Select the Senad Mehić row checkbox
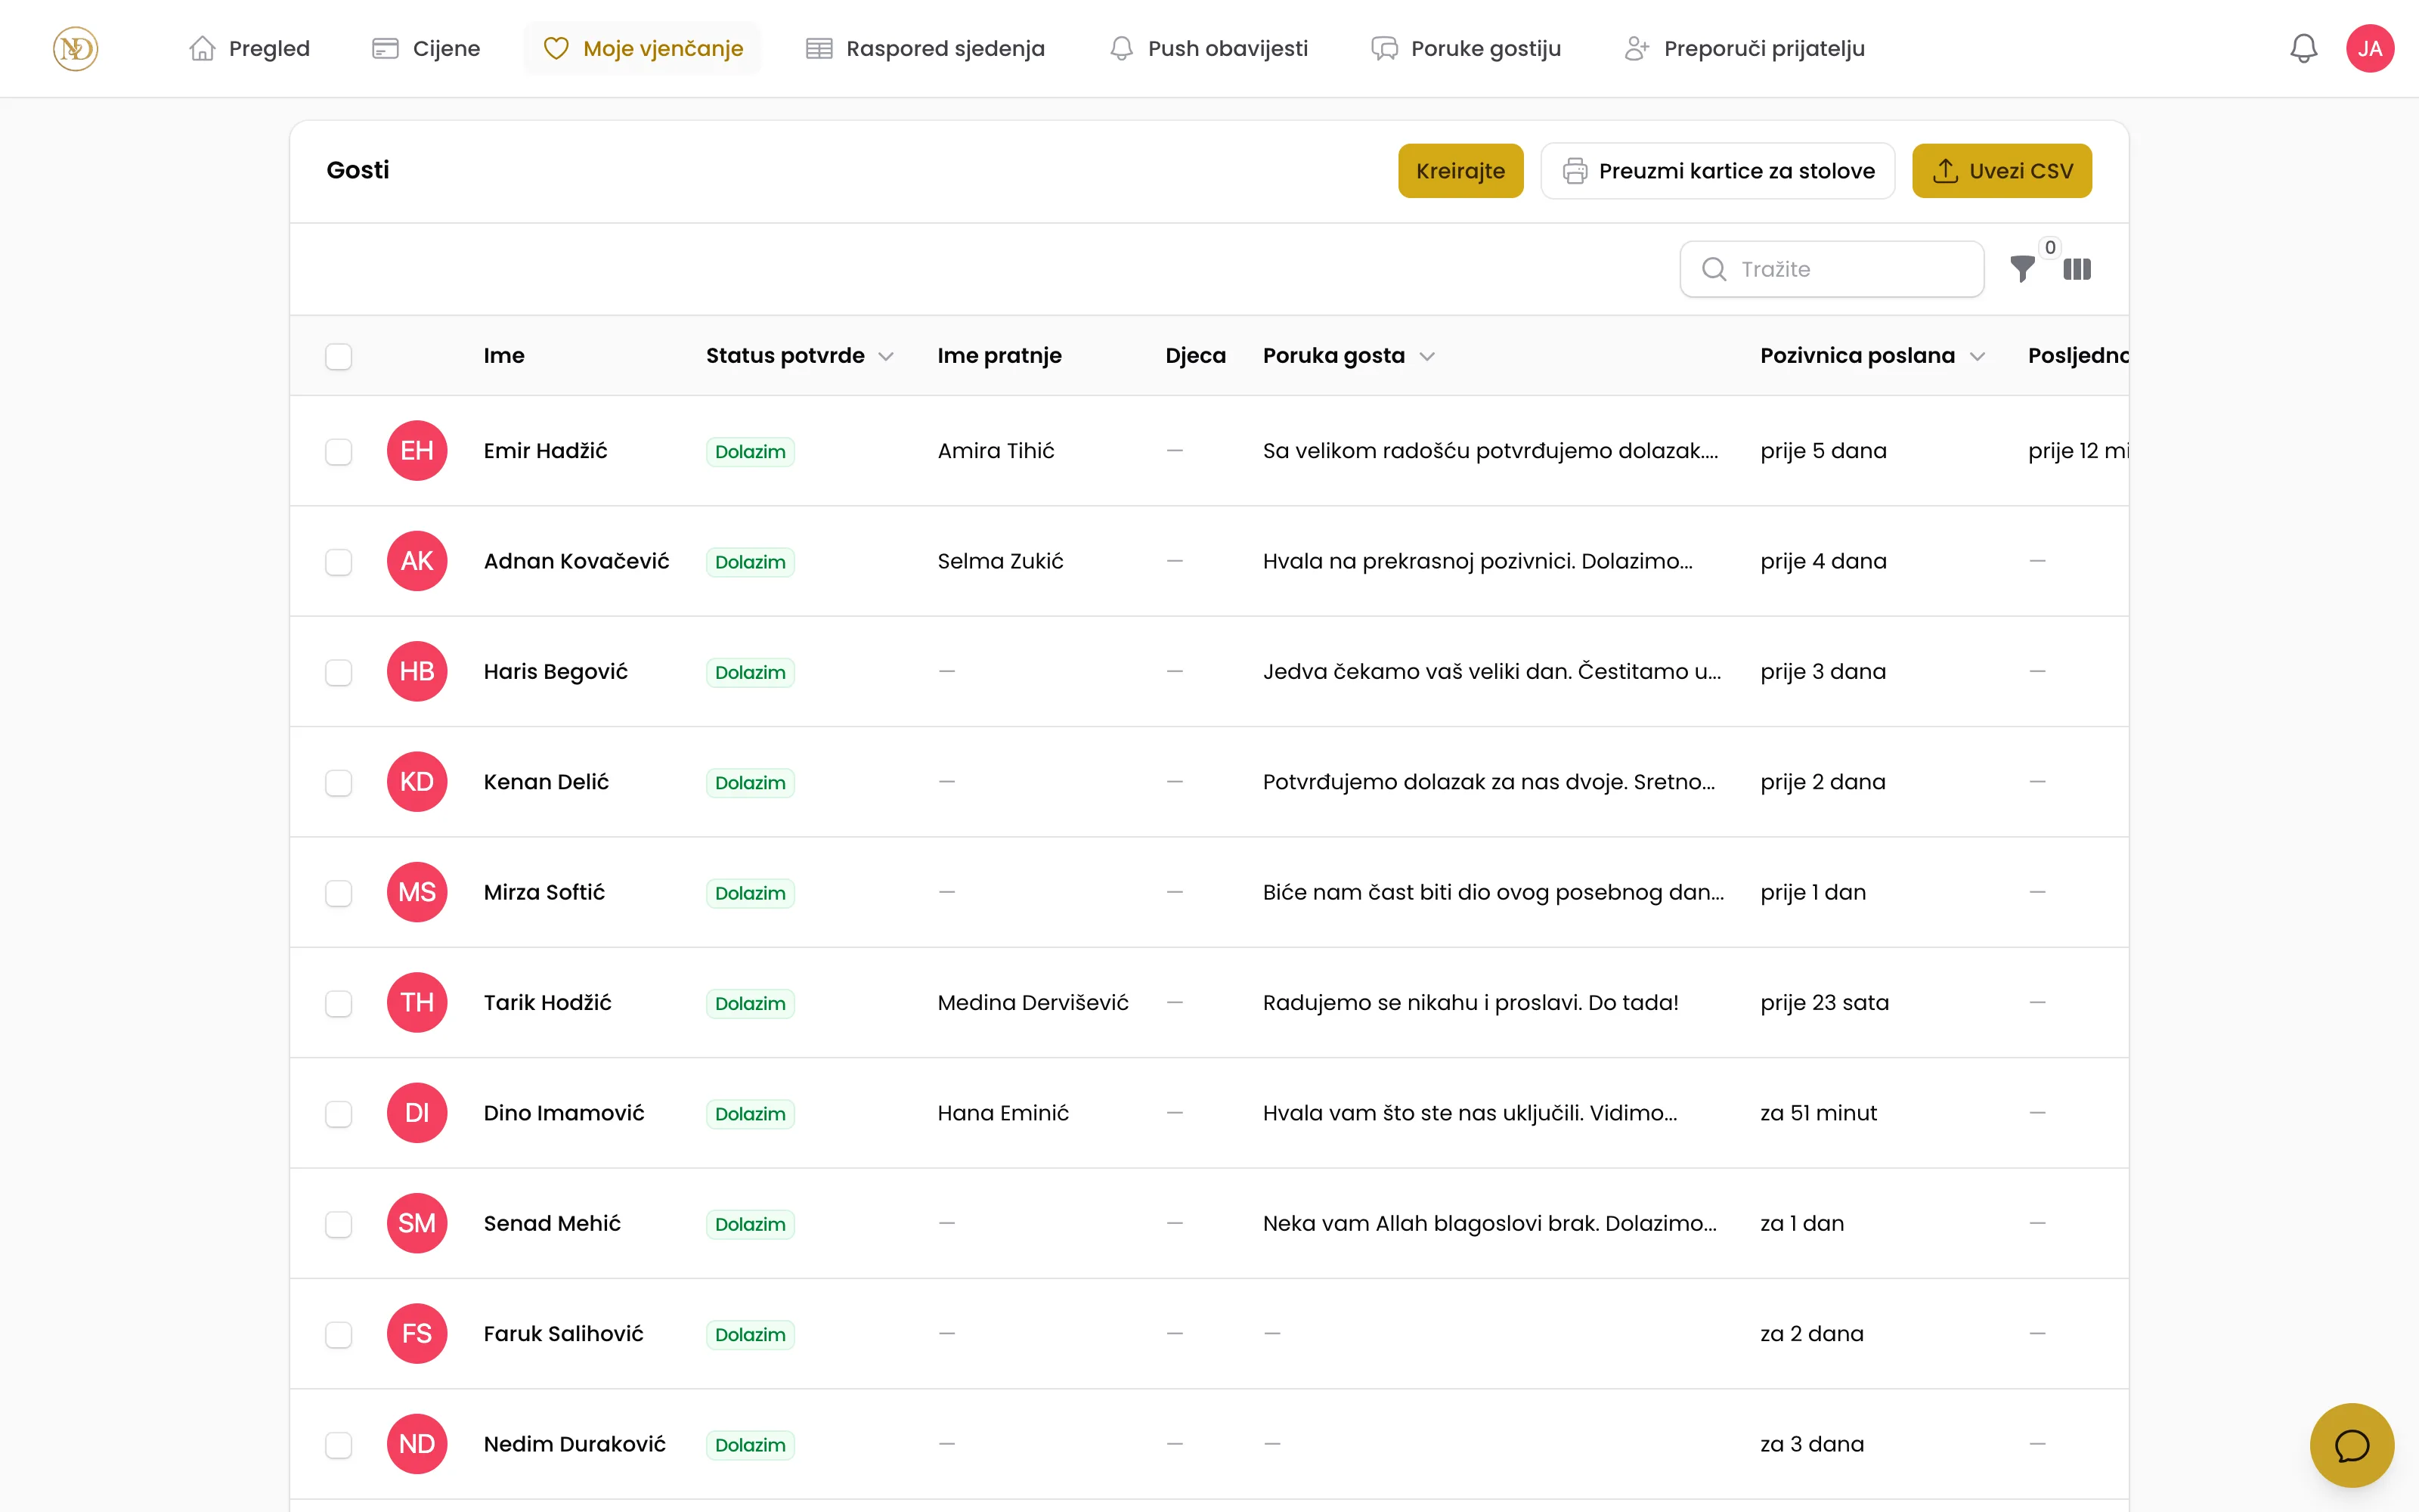This screenshot has width=2419, height=1512. click(x=339, y=1224)
